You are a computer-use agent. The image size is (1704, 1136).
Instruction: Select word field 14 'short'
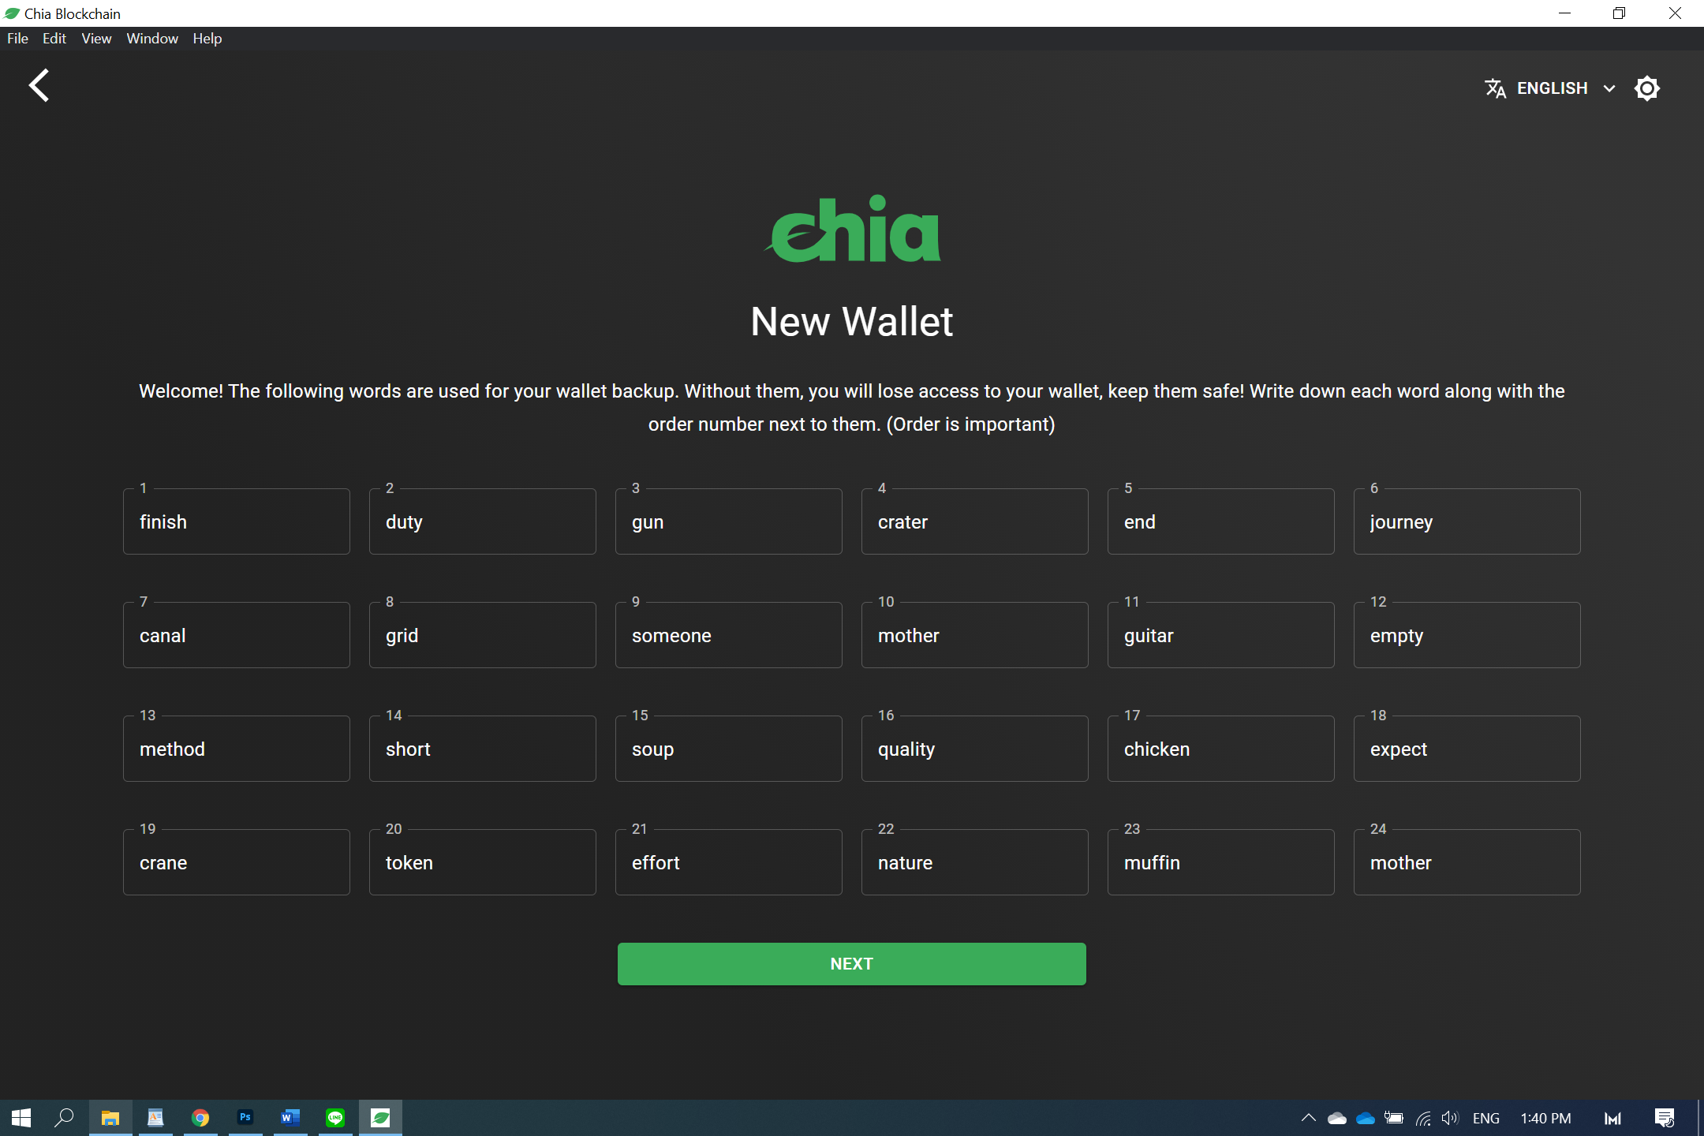(482, 749)
